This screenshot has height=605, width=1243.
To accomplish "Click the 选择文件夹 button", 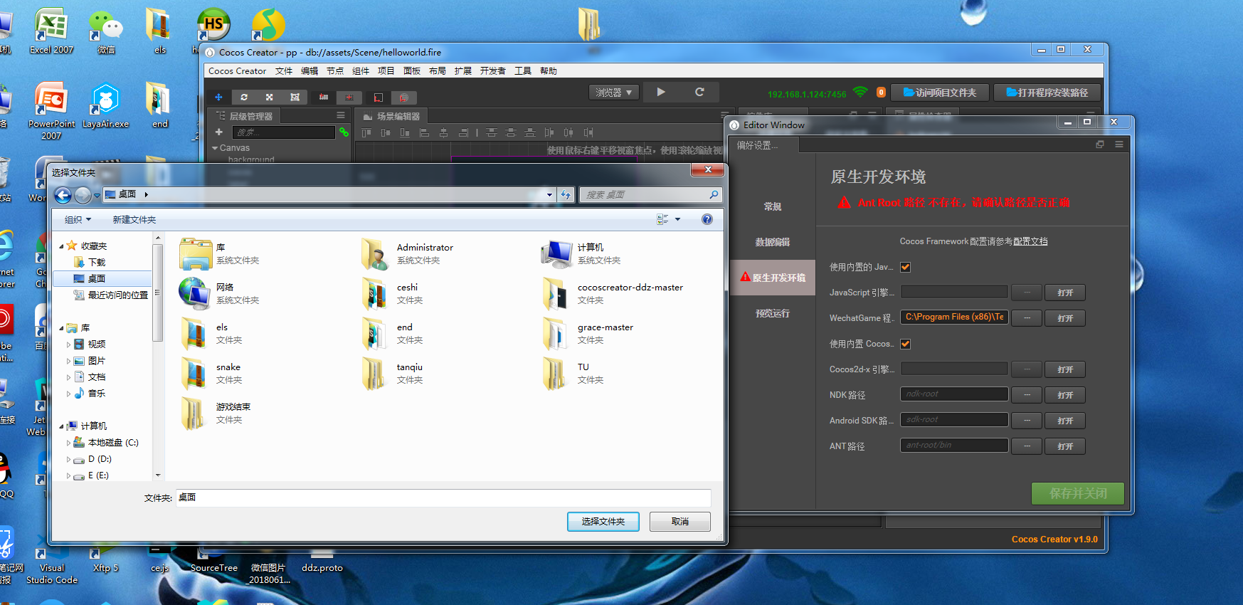I will tap(603, 522).
